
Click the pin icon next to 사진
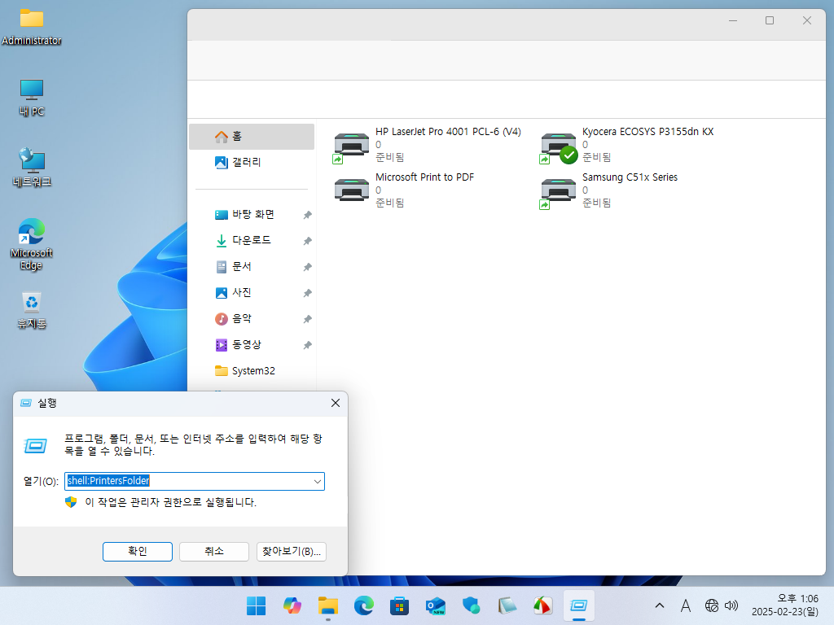tap(307, 293)
